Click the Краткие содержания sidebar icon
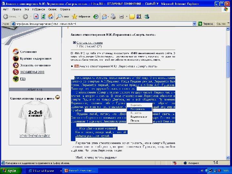 [16, 58]
